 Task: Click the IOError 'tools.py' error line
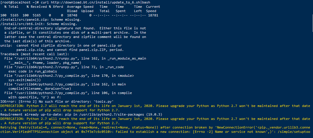(x=57, y=101)
